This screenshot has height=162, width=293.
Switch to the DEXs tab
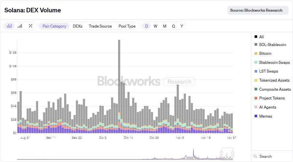(x=77, y=26)
